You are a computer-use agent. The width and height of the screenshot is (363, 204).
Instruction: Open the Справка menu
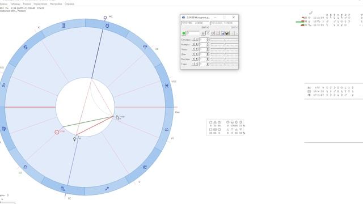(x=69, y=4)
